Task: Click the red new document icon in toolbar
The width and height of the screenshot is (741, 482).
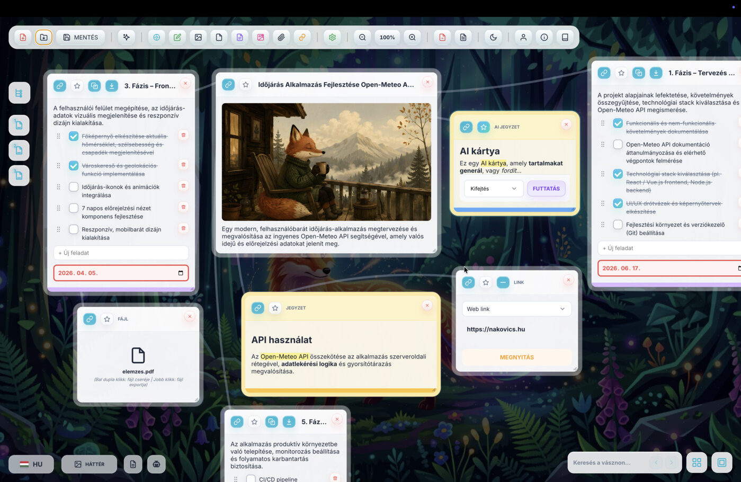Action: (x=23, y=37)
